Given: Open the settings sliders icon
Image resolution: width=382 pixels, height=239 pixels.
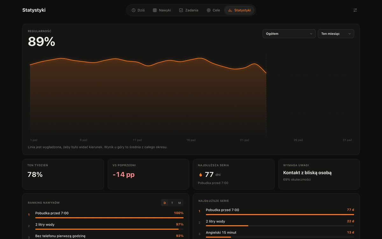Looking at the screenshot, I should 355,10.
